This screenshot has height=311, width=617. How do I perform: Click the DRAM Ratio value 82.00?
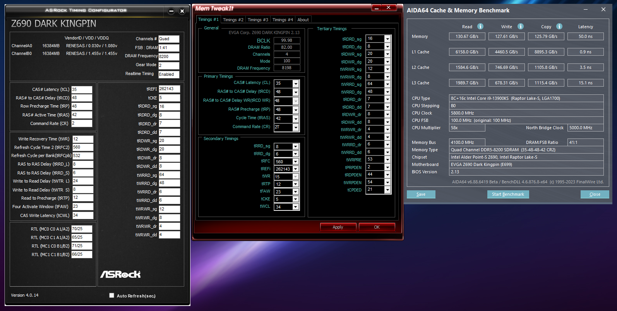tap(287, 47)
